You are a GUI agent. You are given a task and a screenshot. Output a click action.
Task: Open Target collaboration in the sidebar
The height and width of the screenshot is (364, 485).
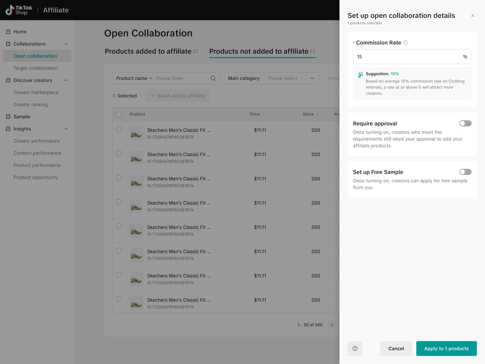[36, 68]
